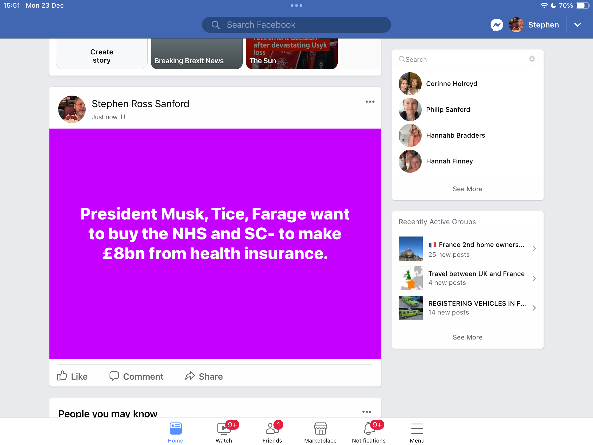
Task: Open chat with Corinne Holroyd
Action: click(468, 84)
